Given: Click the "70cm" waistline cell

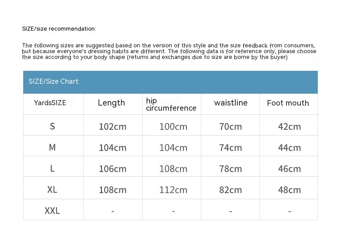Looking at the screenshot, I should 231,127.
